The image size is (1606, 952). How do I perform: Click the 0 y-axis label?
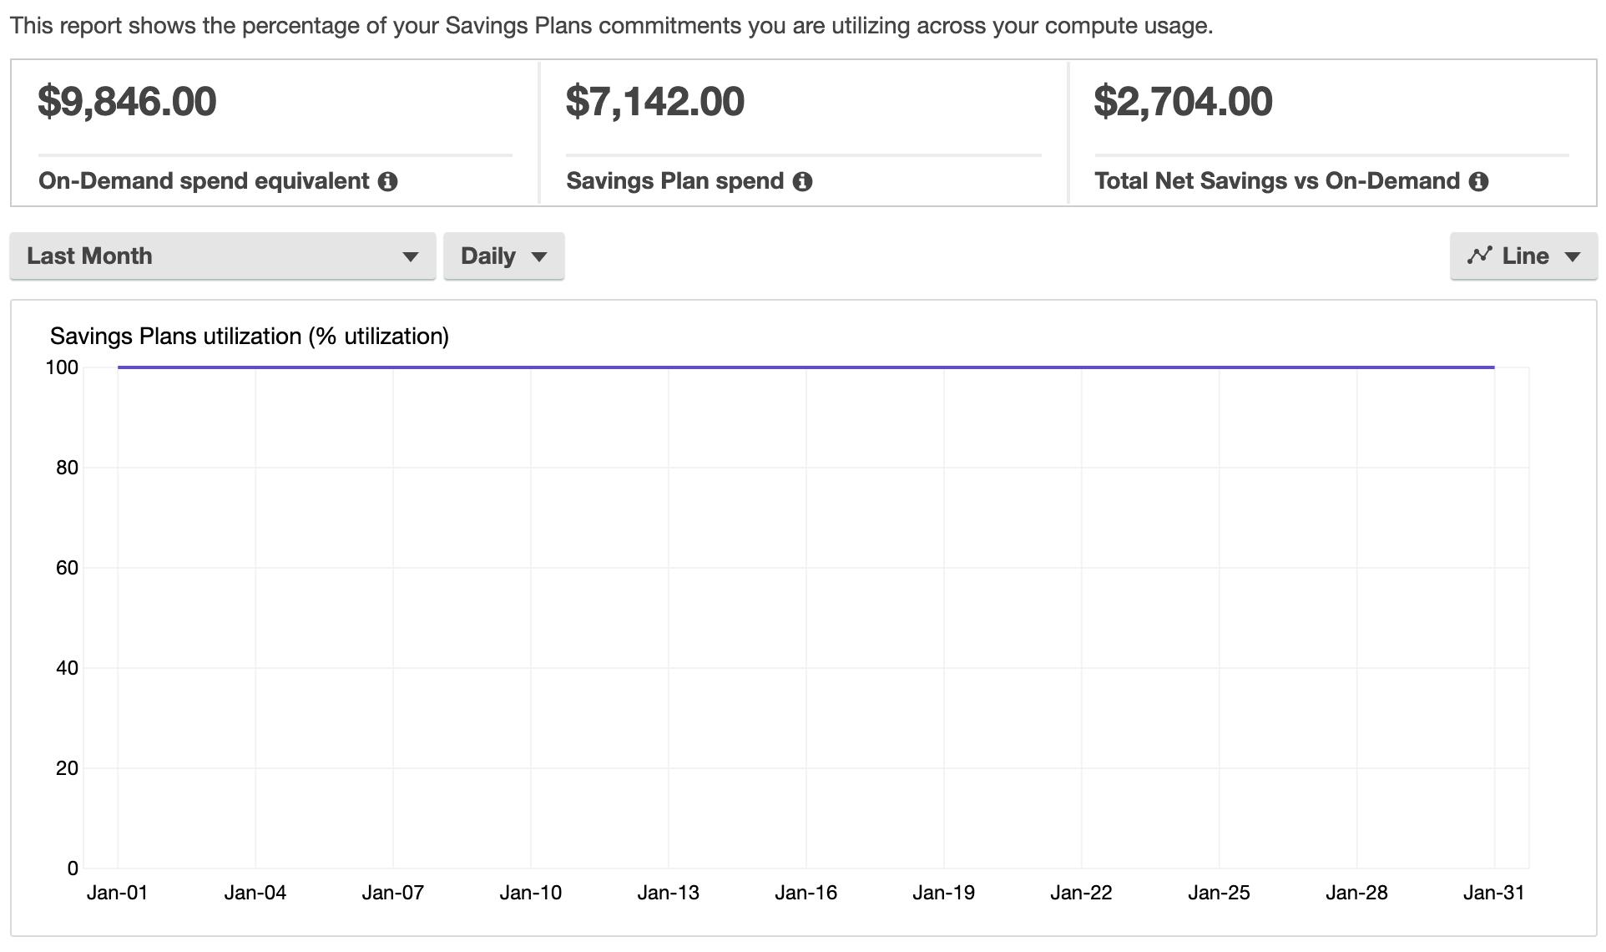click(x=73, y=868)
